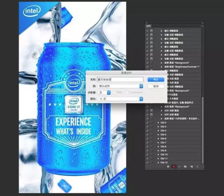Click the create new action icon
Viewport: 224px width, 196px height.
[x=191, y=167]
